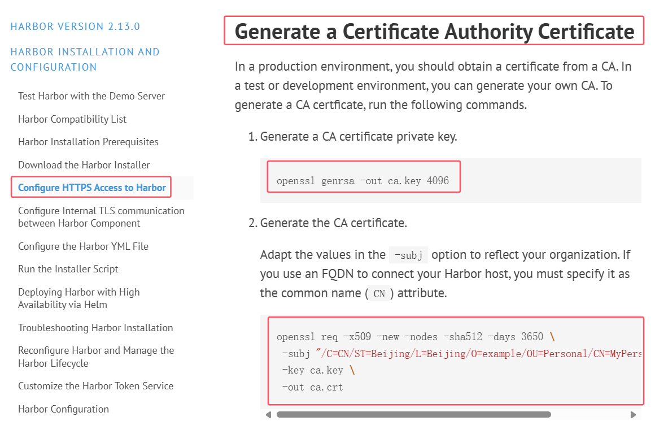Click the -subj string code line
This screenshot has height=421, width=655.
pyautogui.click(x=461, y=354)
